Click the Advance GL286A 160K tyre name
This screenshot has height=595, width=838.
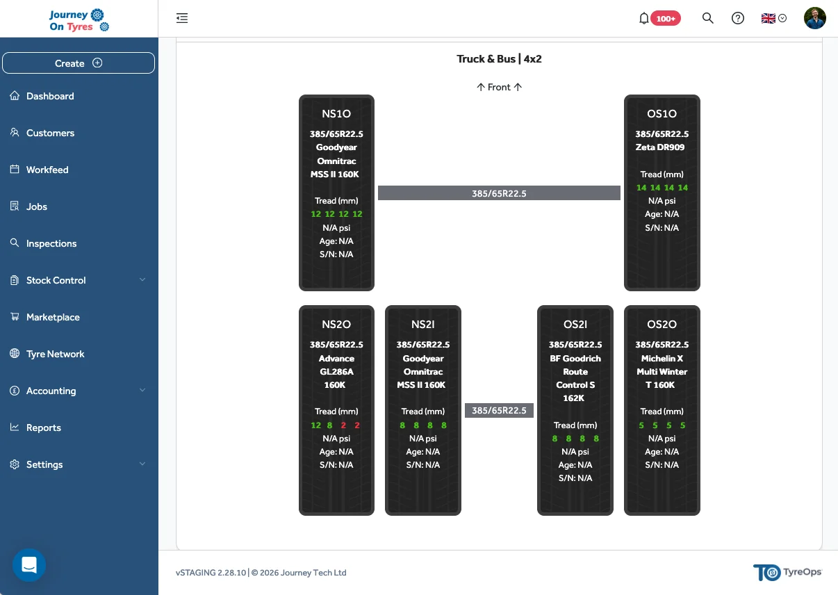336,371
